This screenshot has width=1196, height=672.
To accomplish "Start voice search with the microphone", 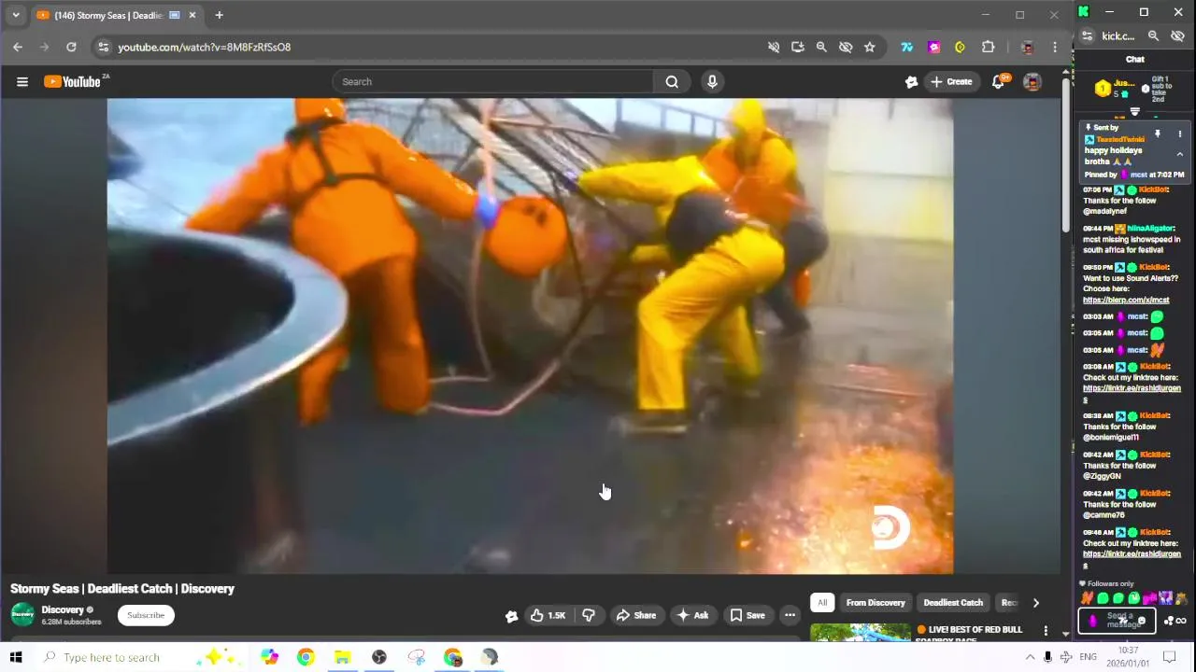I will 712,81.
